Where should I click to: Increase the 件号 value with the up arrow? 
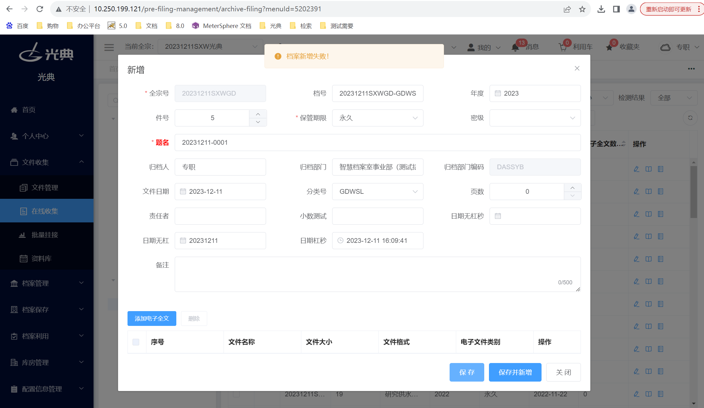[x=258, y=114]
